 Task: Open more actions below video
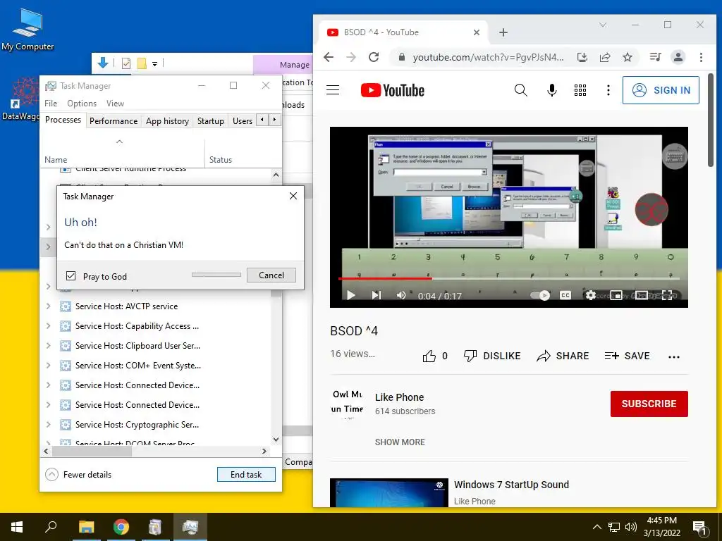673,356
